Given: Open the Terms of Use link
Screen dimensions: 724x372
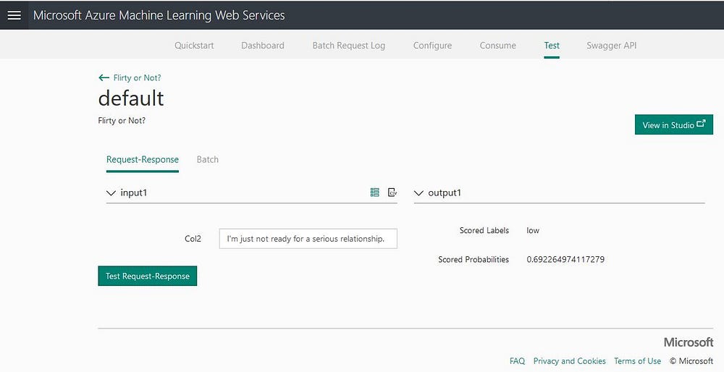Looking at the screenshot, I should [637, 361].
